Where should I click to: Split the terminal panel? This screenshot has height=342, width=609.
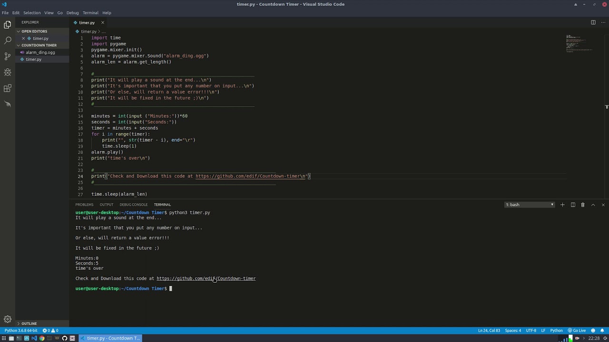[573, 205]
